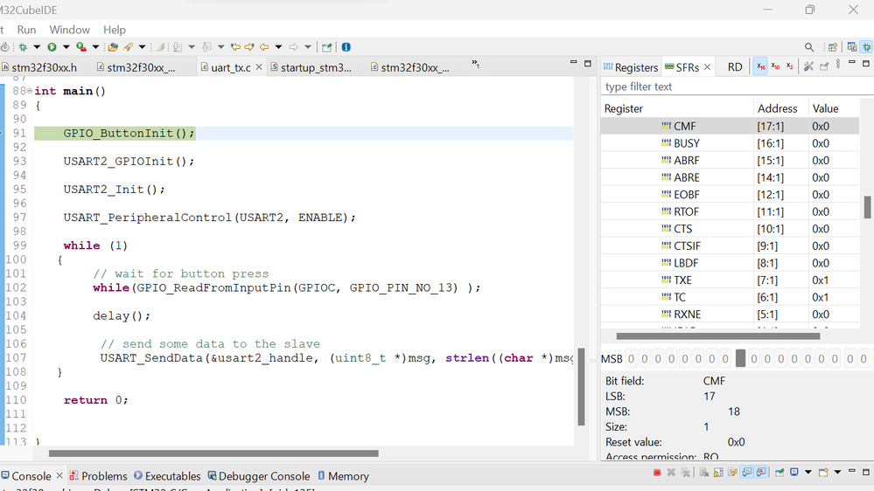Click the Coverage run icon
Screen dimensions: 874x491
[x=81, y=47]
